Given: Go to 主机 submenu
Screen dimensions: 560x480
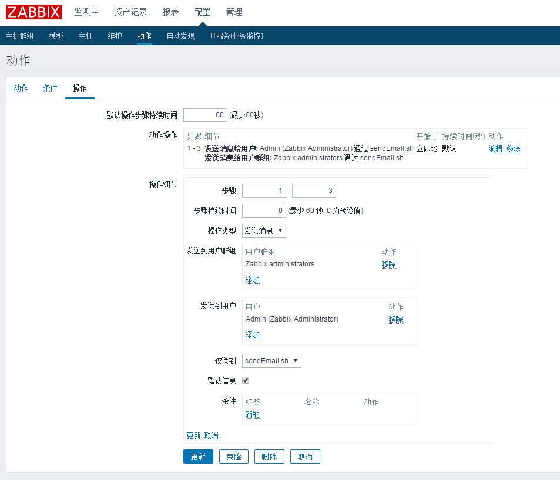Looking at the screenshot, I should [x=85, y=36].
